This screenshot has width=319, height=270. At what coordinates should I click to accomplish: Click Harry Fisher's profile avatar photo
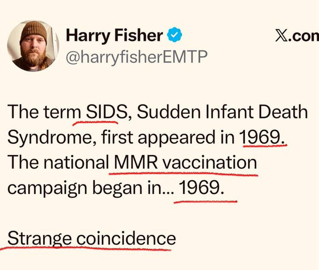coord(33,46)
